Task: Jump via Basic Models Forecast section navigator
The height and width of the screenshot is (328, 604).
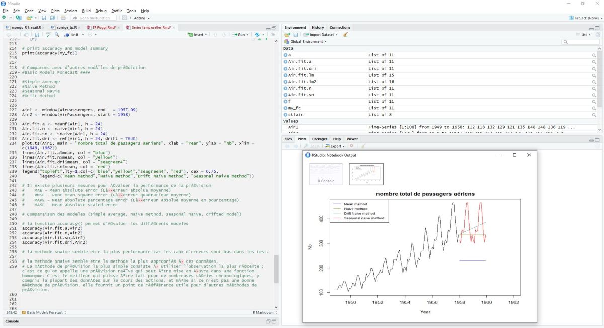Action: (44, 312)
